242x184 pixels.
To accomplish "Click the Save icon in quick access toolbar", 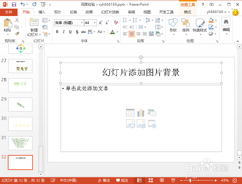I will 14,4.
